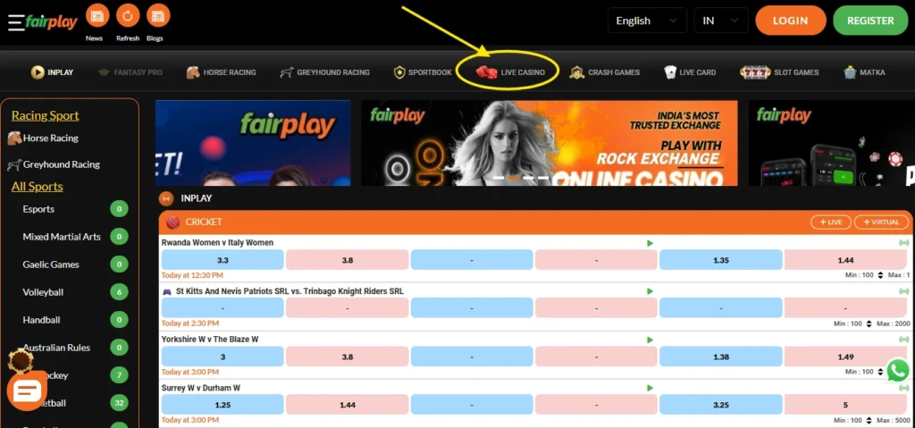Open Greyhound Racing in the sidebar
The image size is (915, 428).
point(54,164)
